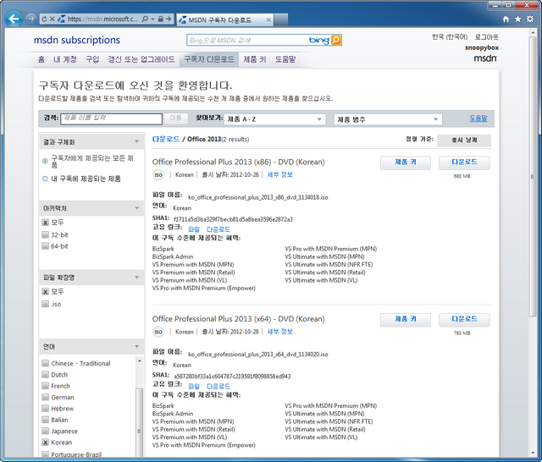The image size is (542, 462).
Task: Close the MSDN 구독자 다운로드 tab
Action: click(x=268, y=20)
